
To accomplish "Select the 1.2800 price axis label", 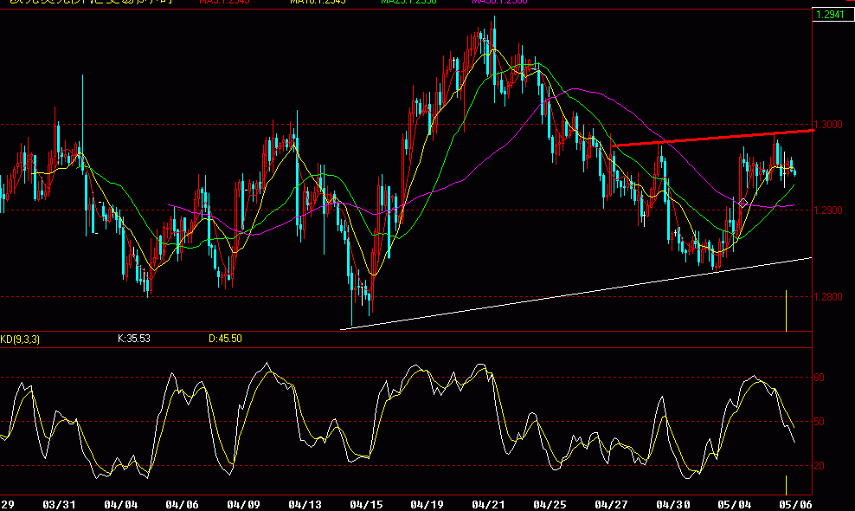I will tap(829, 297).
